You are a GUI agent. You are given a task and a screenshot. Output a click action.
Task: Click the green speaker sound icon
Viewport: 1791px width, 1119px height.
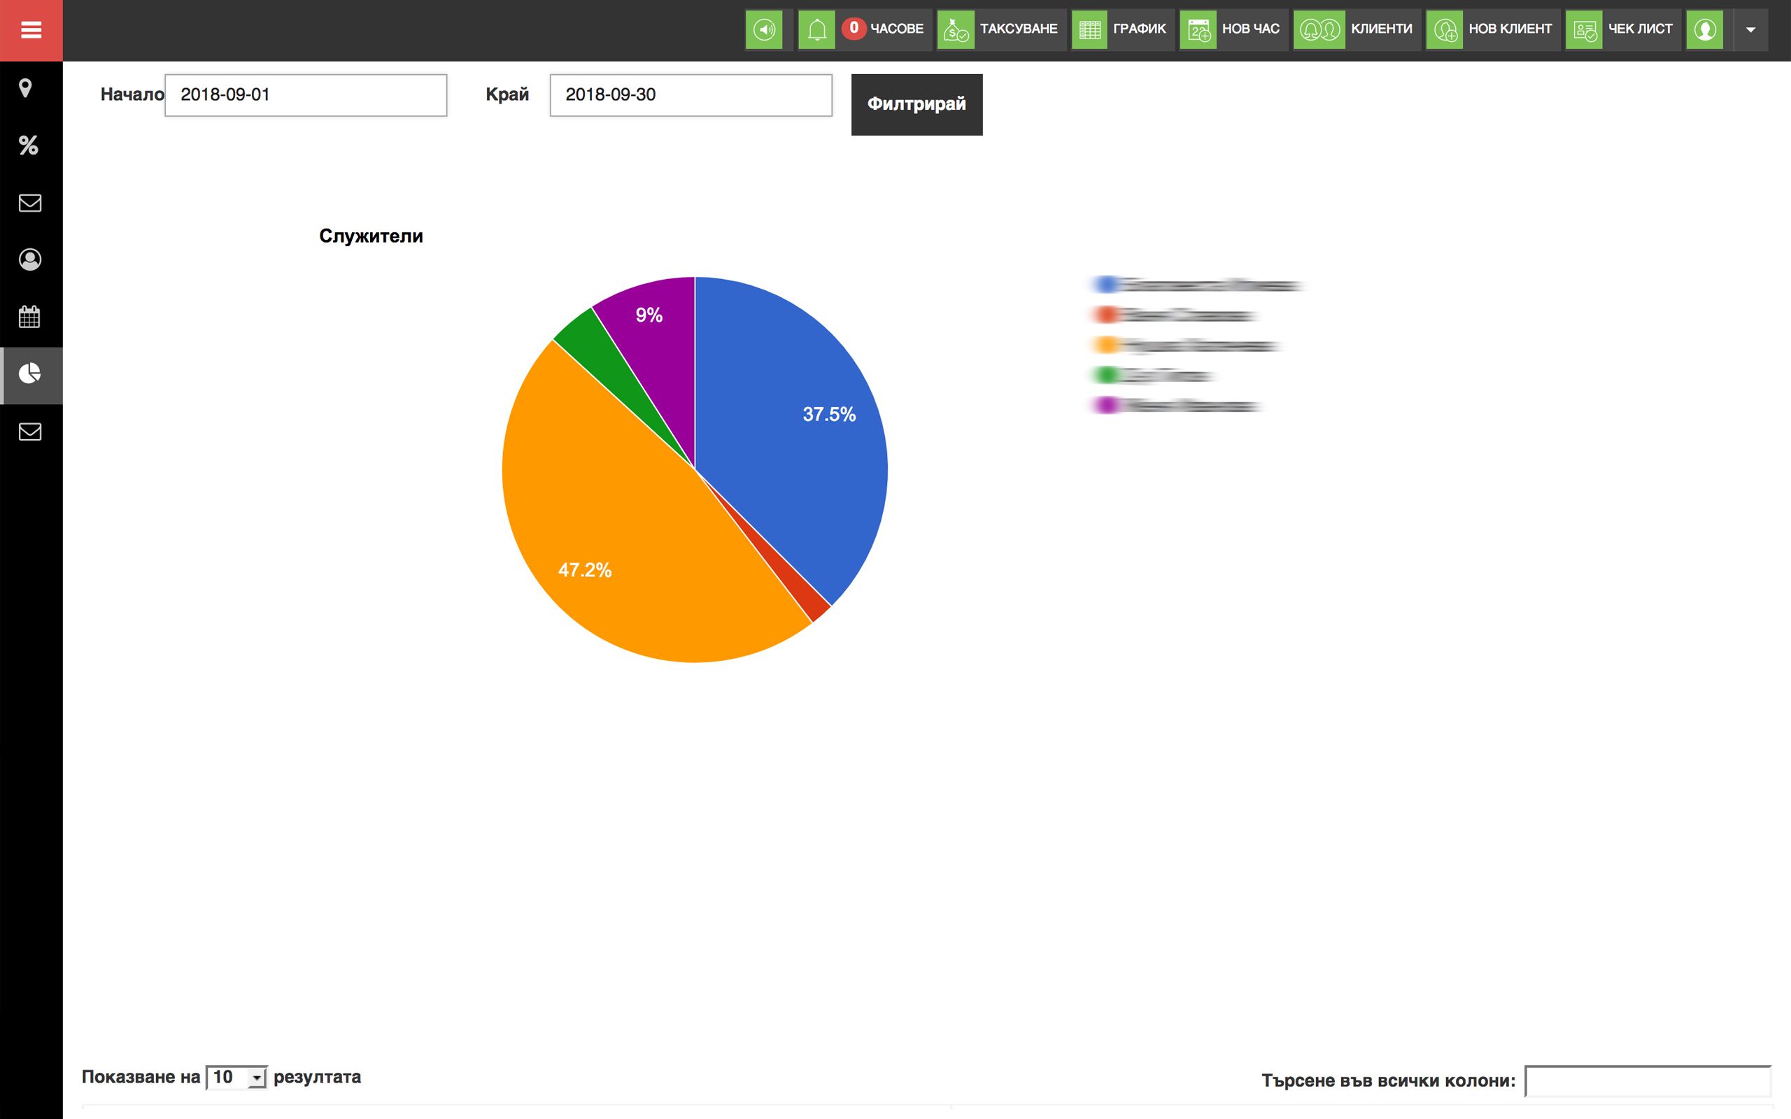click(x=764, y=29)
